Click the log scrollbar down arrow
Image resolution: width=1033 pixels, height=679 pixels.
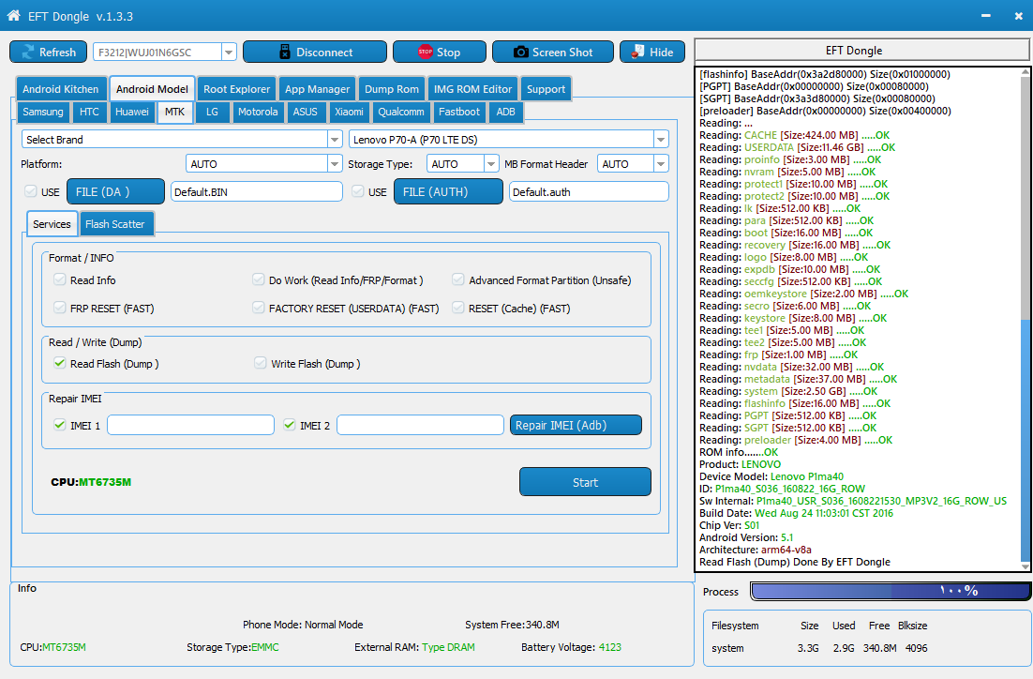click(1026, 566)
